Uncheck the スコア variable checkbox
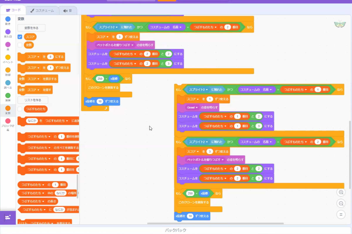352x234 pixels. [20, 37]
